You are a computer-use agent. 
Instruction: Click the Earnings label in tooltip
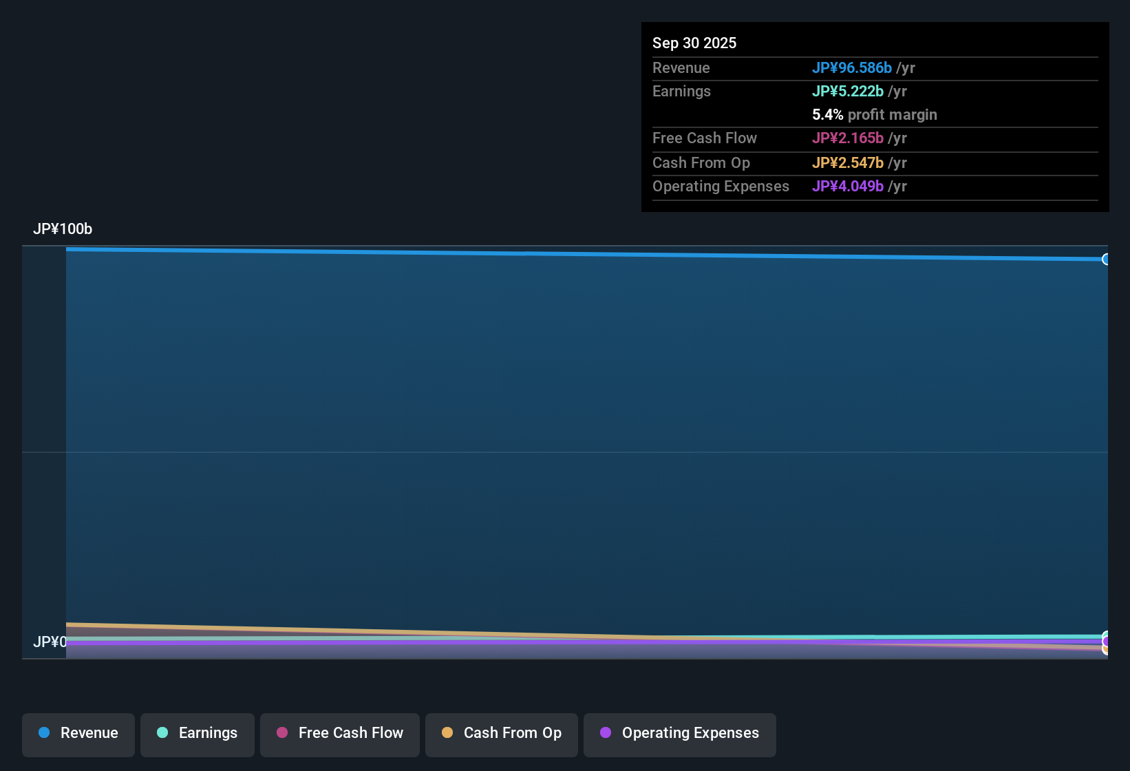tap(681, 92)
